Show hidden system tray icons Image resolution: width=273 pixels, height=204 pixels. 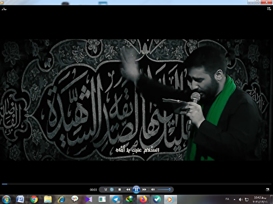tap(234, 199)
